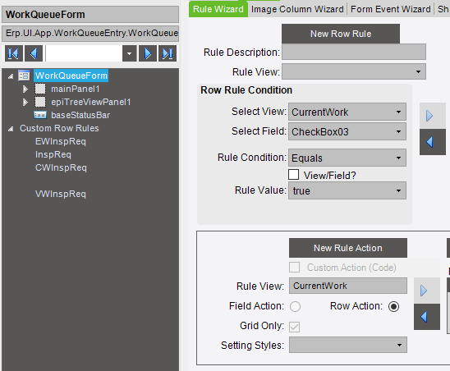Switch to the Image Column Wizard tab

297,9
